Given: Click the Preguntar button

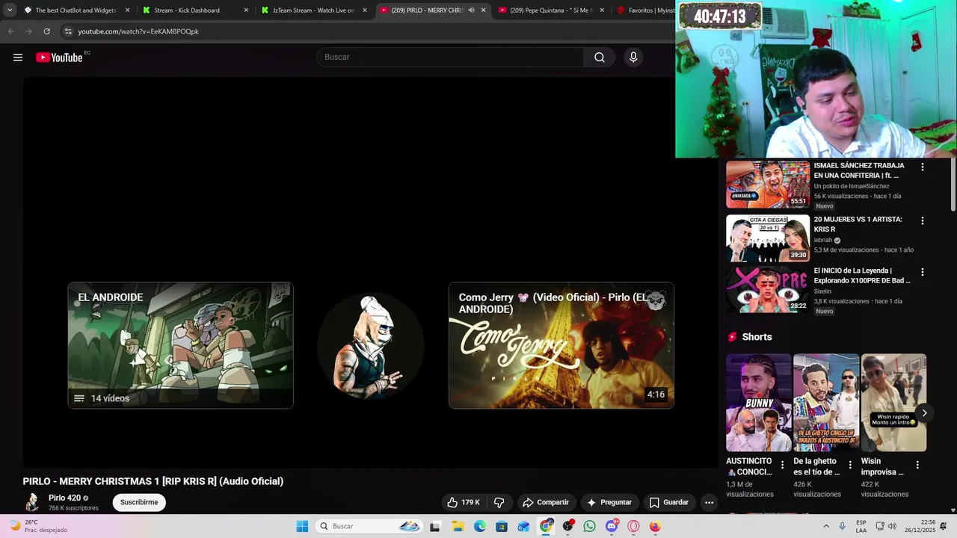Looking at the screenshot, I should [x=609, y=502].
